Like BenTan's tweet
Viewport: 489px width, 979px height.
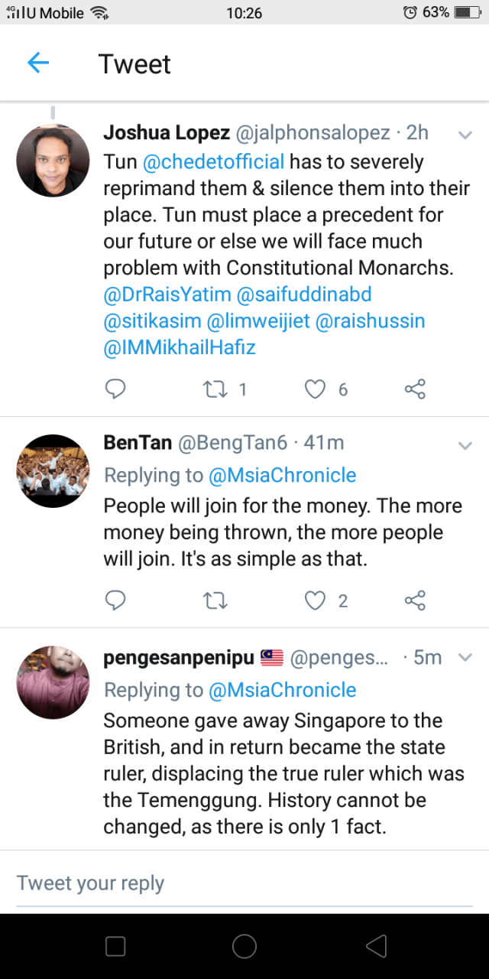click(x=315, y=600)
